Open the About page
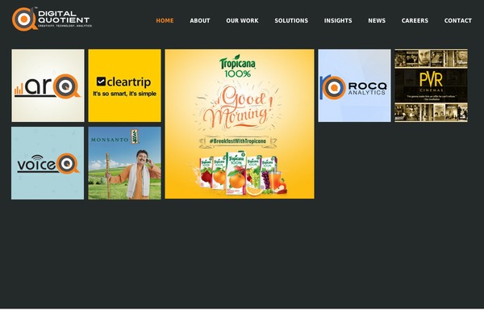 200,21
